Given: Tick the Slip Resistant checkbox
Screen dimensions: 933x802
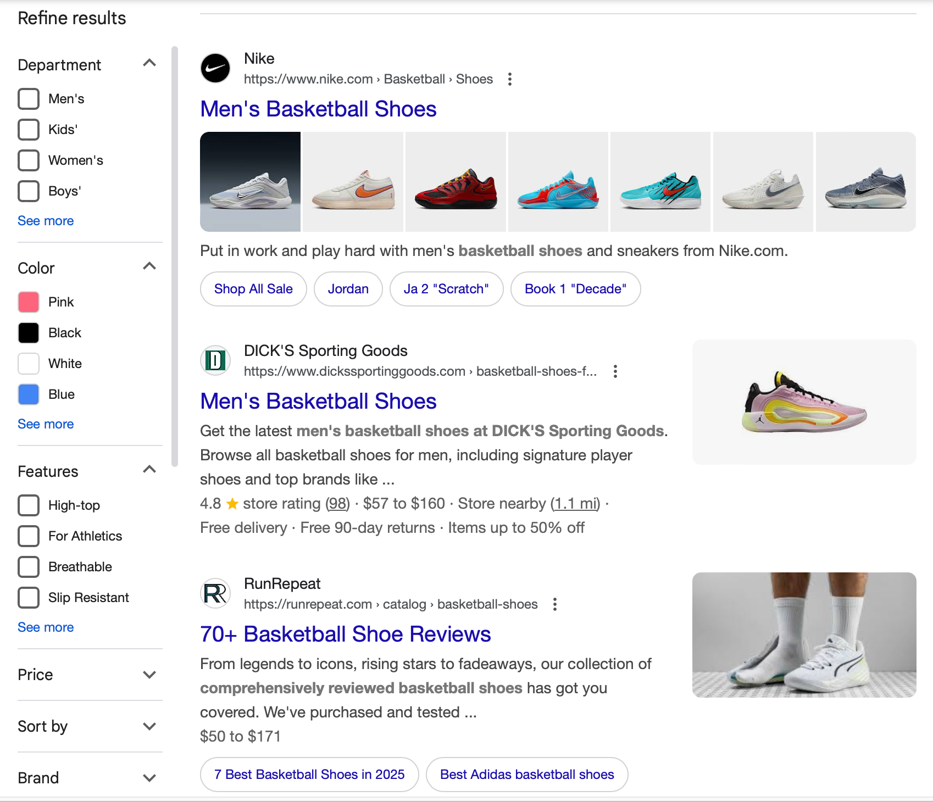Looking at the screenshot, I should [x=29, y=598].
